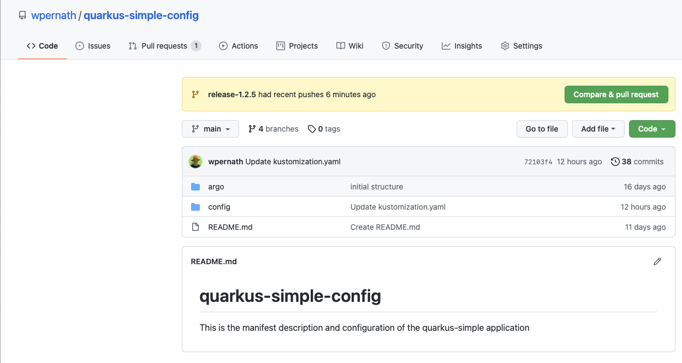The height and width of the screenshot is (363, 682).
Task: Open the Code tab
Action: (42, 46)
